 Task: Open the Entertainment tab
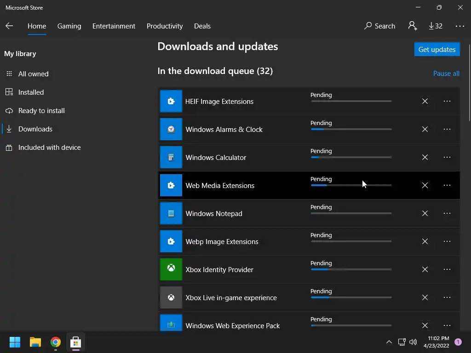coord(114,26)
